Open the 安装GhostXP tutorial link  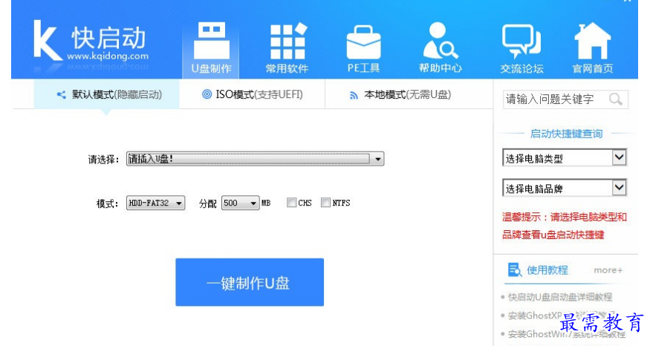tap(562, 316)
